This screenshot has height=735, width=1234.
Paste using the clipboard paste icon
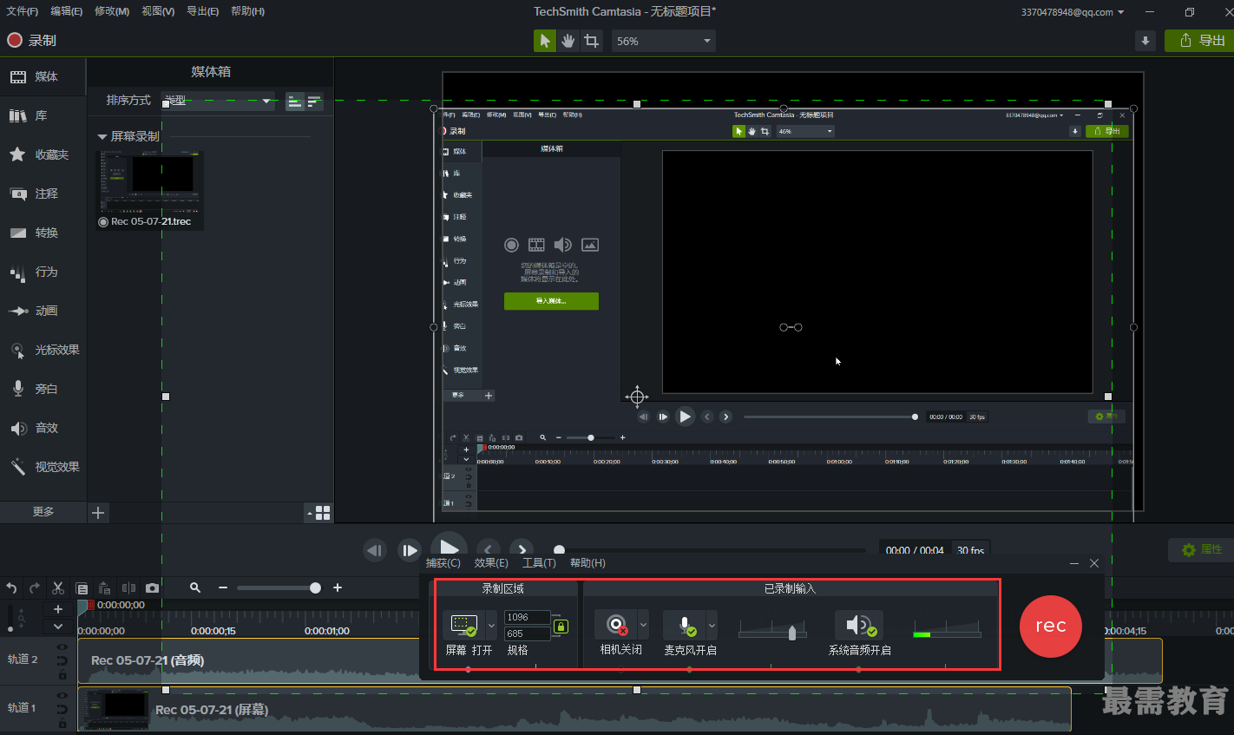104,588
